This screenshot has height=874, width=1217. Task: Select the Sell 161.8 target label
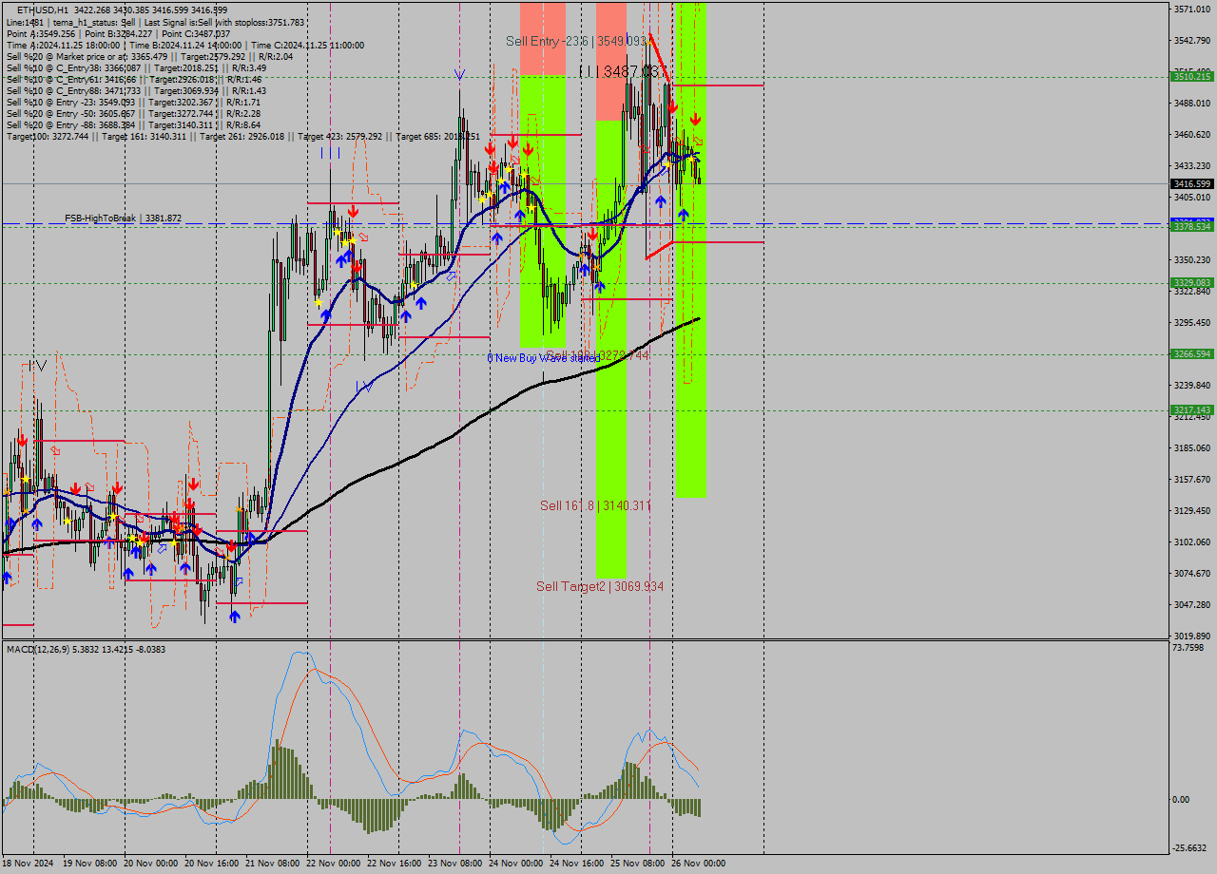pos(595,505)
